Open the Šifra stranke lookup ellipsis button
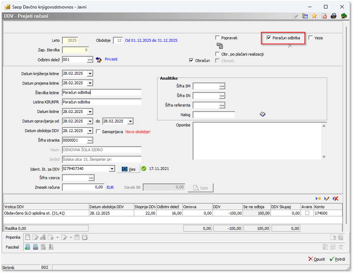This screenshot has width=353, height=273. tap(90, 140)
